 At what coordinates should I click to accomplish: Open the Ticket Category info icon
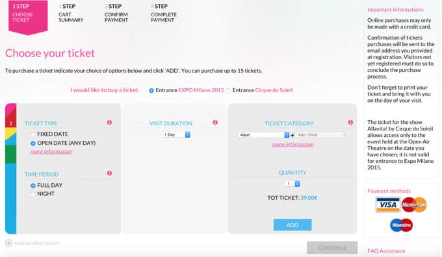(350, 123)
